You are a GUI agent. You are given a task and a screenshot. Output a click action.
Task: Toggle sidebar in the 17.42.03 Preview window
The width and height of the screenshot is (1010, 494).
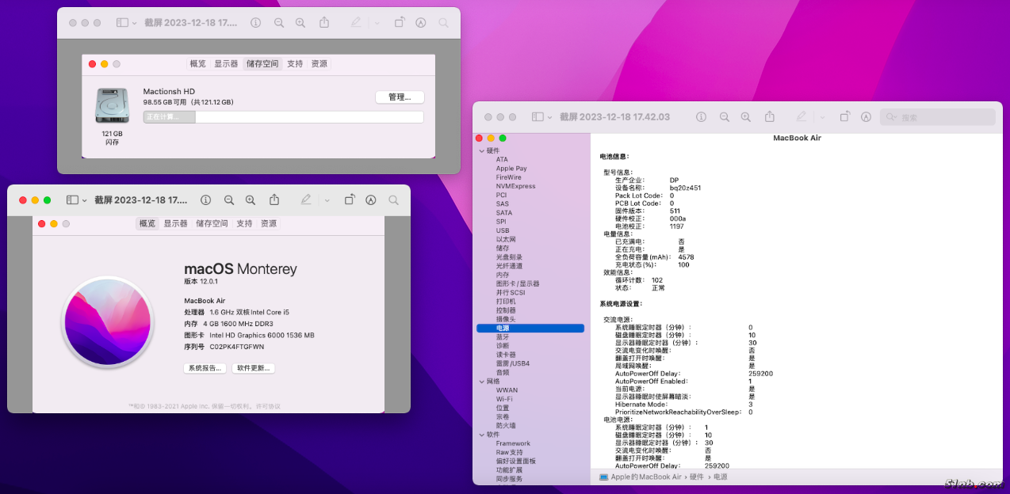tap(538, 116)
